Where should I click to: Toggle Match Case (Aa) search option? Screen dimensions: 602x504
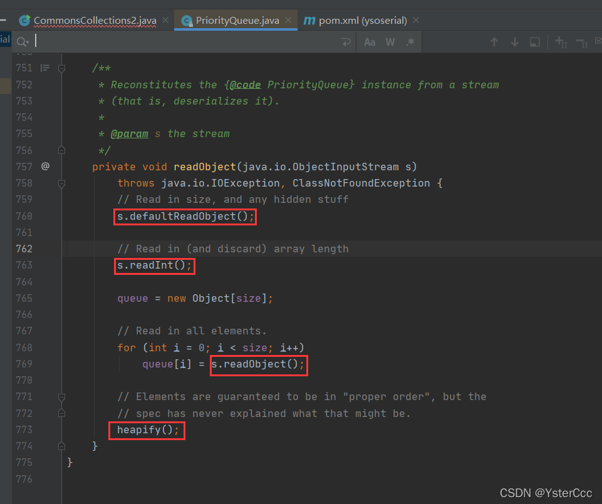click(370, 42)
